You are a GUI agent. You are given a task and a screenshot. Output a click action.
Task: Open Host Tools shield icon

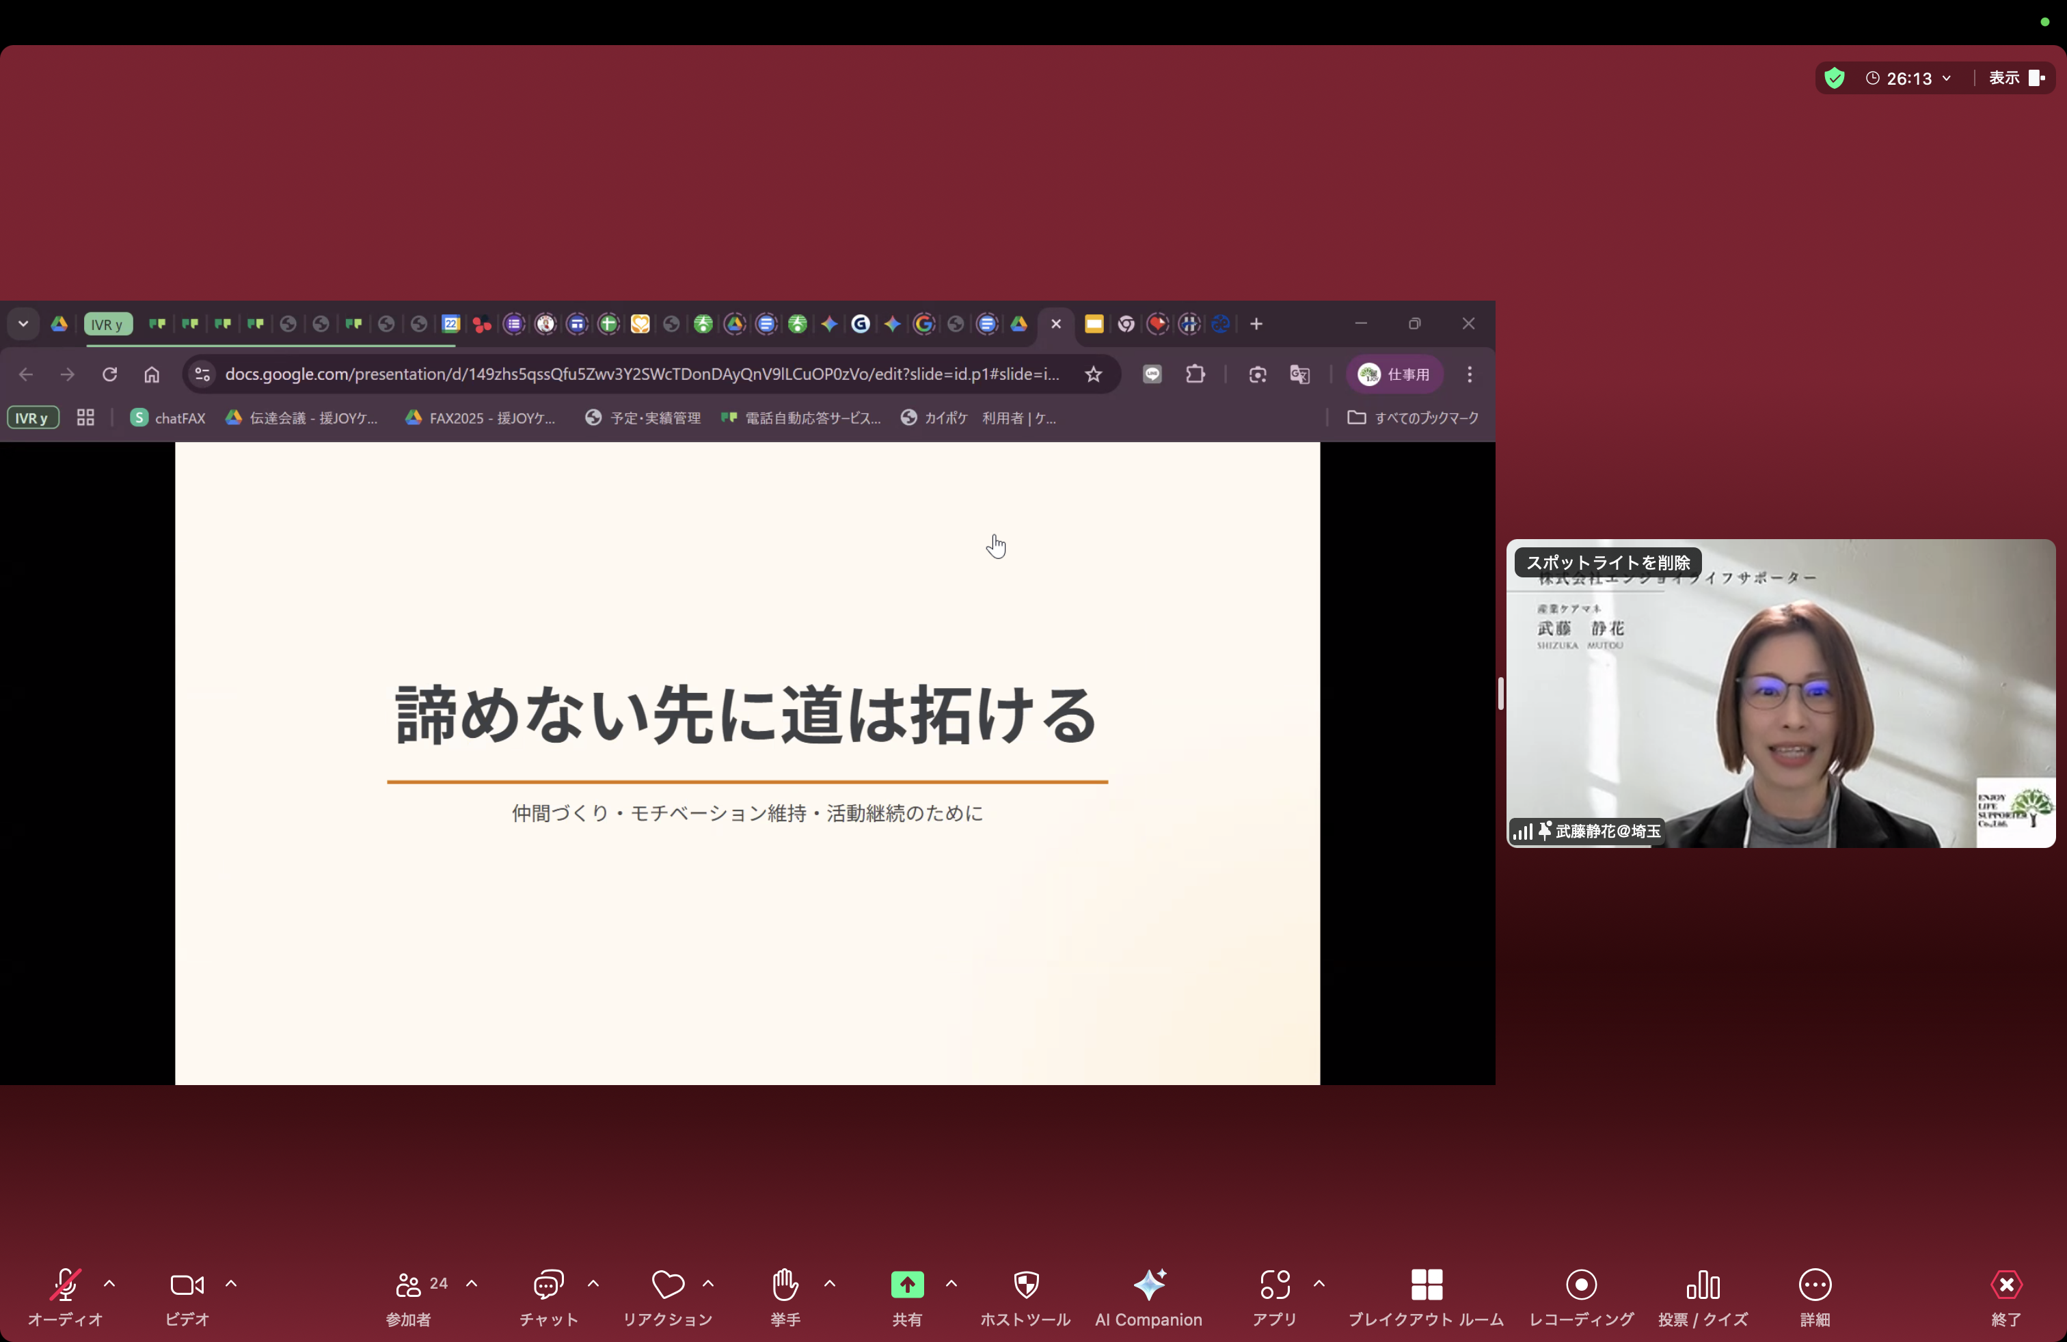click(1026, 1285)
